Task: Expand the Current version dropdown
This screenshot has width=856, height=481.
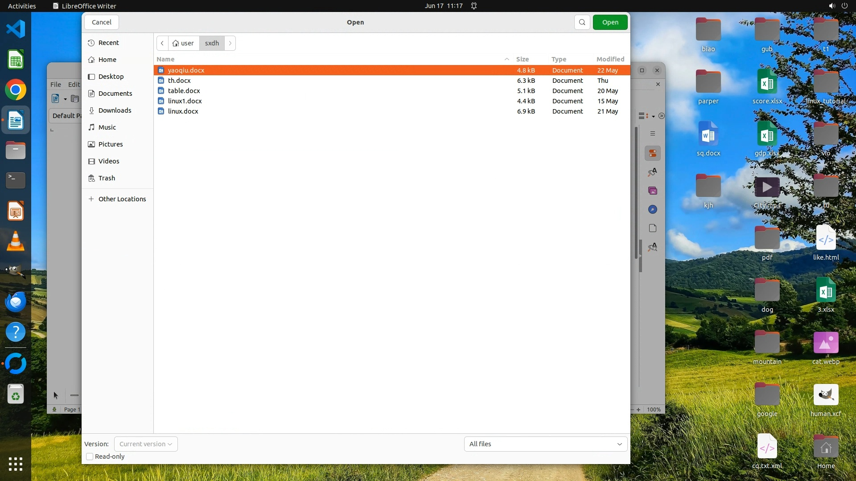Action: pos(146,444)
